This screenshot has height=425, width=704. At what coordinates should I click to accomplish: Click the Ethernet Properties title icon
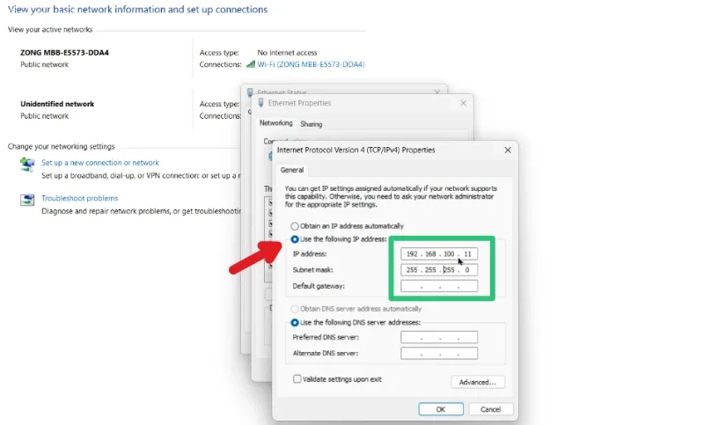click(260, 103)
